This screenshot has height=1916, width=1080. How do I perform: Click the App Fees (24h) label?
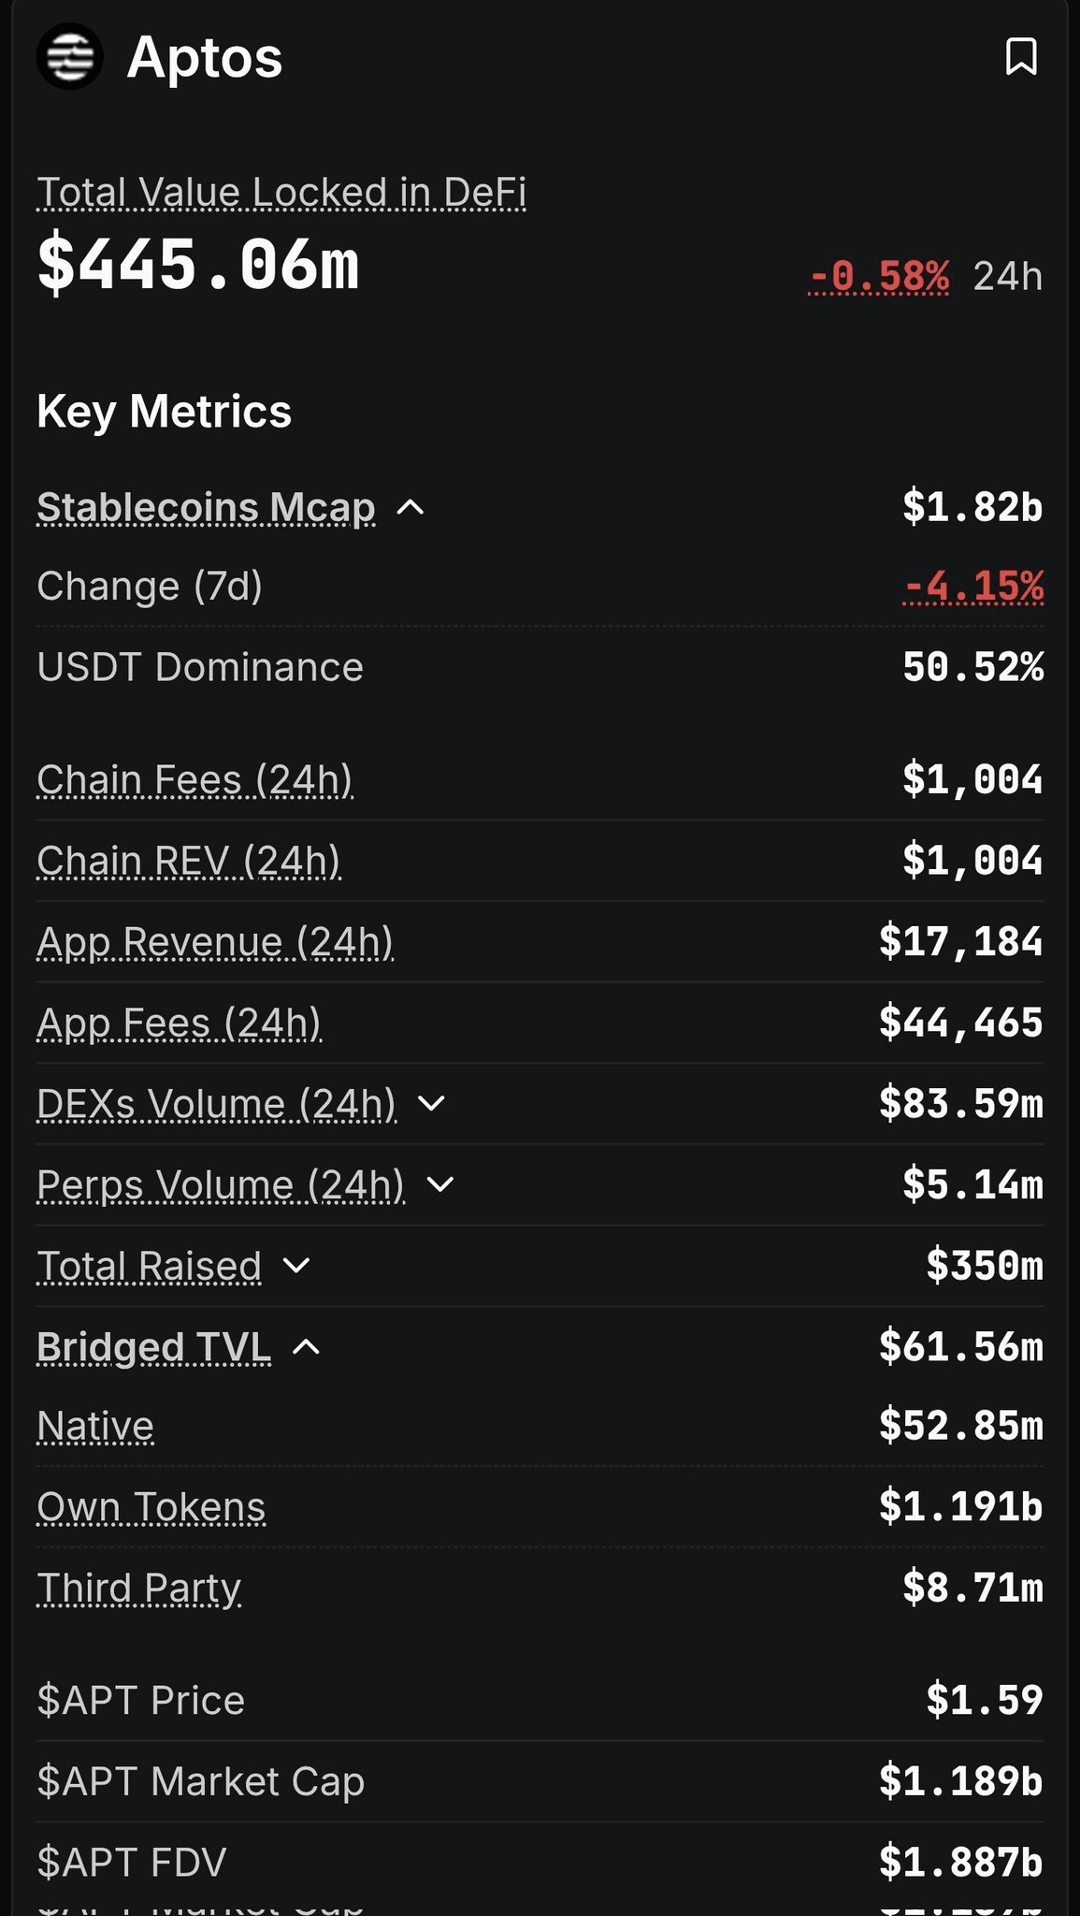click(179, 1023)
